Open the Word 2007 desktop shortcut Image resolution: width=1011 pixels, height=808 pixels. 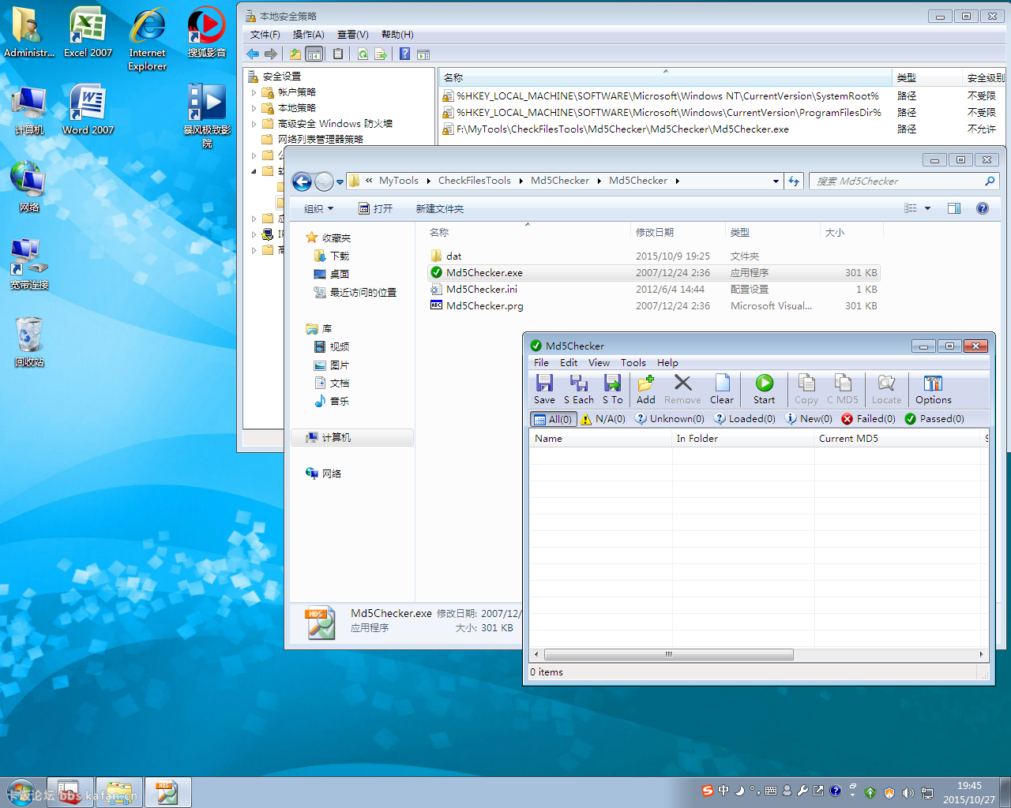[88, 109]
